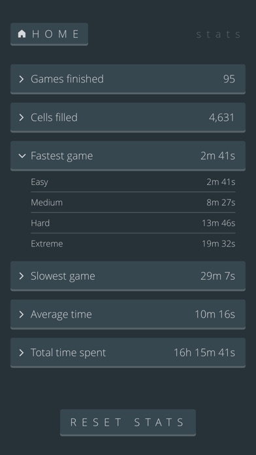Screen dimensions: 256x455
Task: Expand the Slowest game section
Action: point(128,276)
